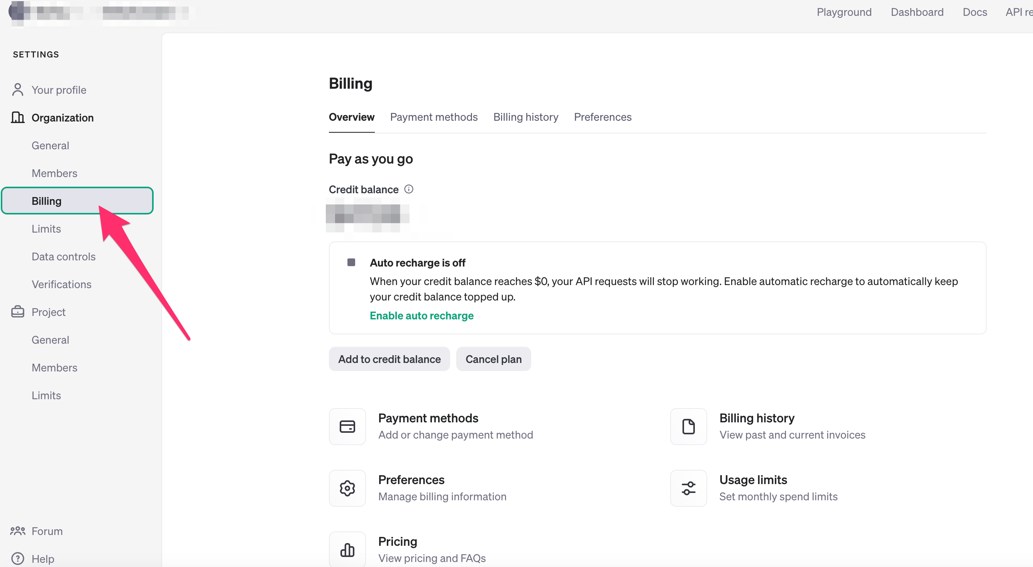Click Add to credit balance button
Viewport: 1033px width, 567px height.
[389, 359]
